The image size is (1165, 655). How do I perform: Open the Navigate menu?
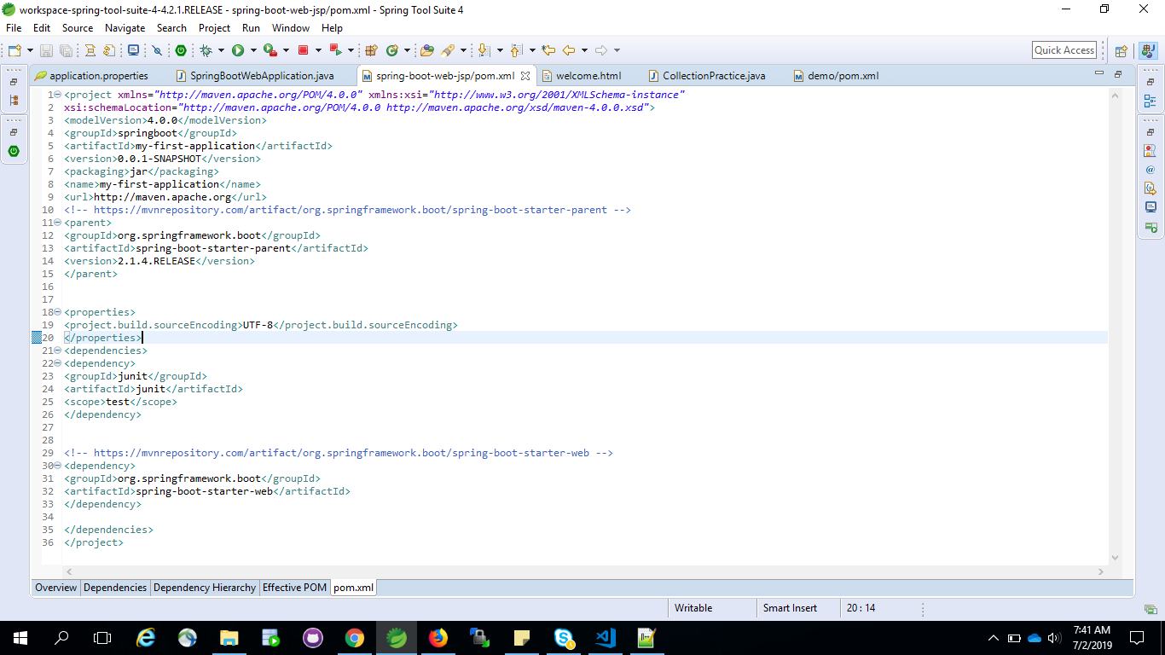pos(125,27)
